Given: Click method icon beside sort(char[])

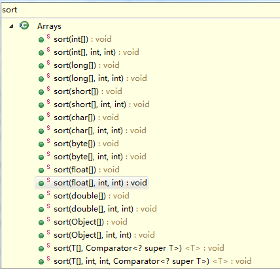Looking at the screenshot, I should (x=41, y=118).
